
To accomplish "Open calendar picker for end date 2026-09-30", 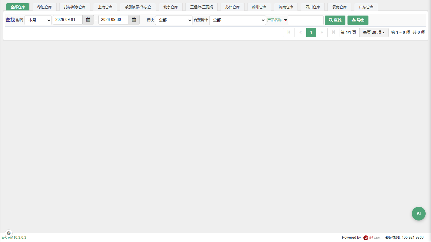I will click(x=134, y=20).
